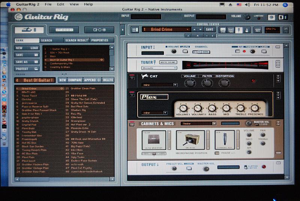300x201 pixels.
Task: Open the tuner tool in Control Center
Action: tap(239, 30)
